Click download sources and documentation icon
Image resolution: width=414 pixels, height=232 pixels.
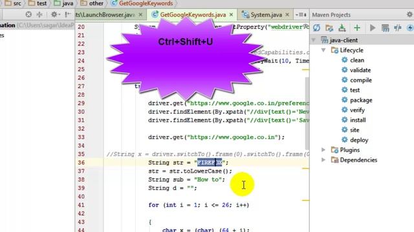pos(342,28)
